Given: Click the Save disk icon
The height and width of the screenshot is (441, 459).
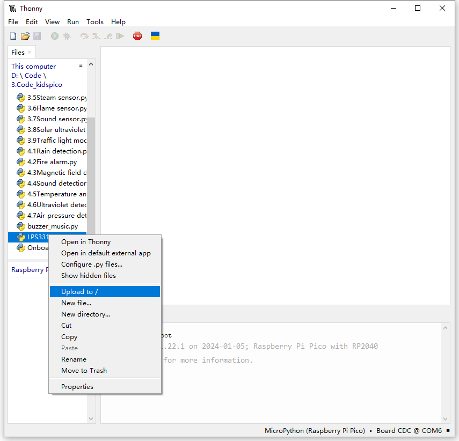Looking at the screenshot, I should click(37, 36).
